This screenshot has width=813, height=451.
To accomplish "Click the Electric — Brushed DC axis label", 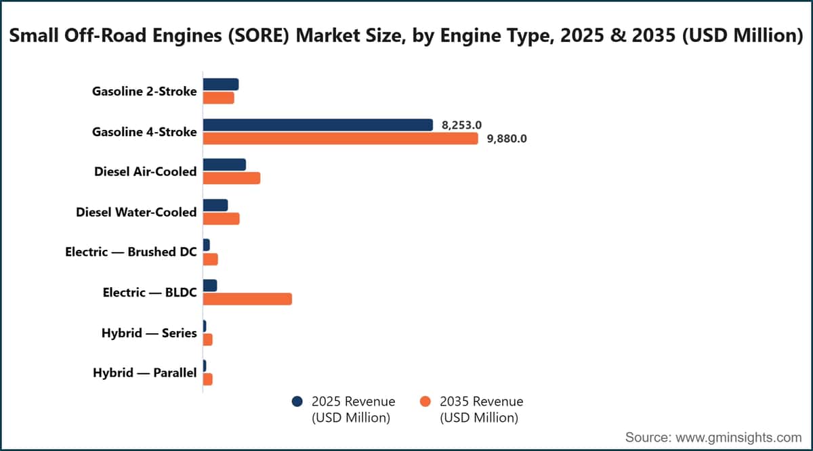I will pyautogui.click(x=131, y=252).
